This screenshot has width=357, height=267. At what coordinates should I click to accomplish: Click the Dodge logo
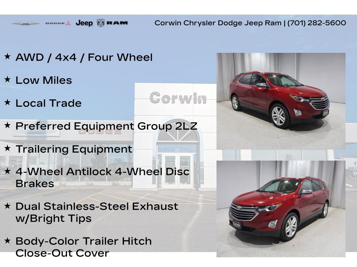58,23
